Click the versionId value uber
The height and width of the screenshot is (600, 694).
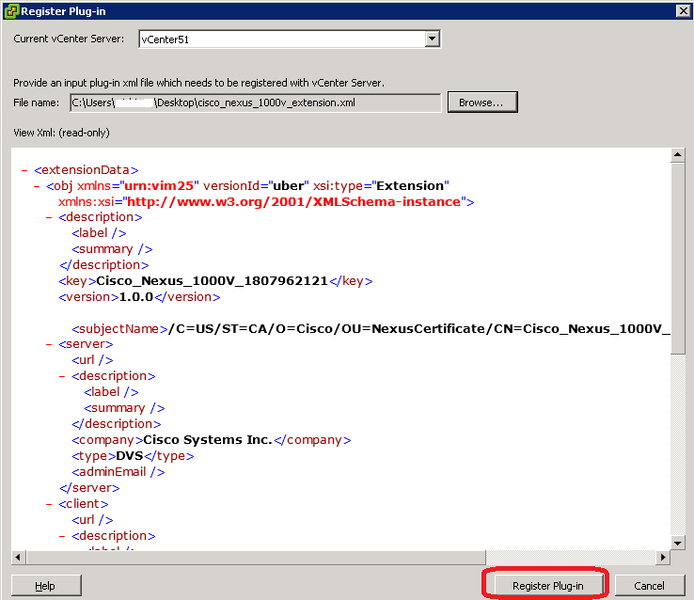(289, 186)
